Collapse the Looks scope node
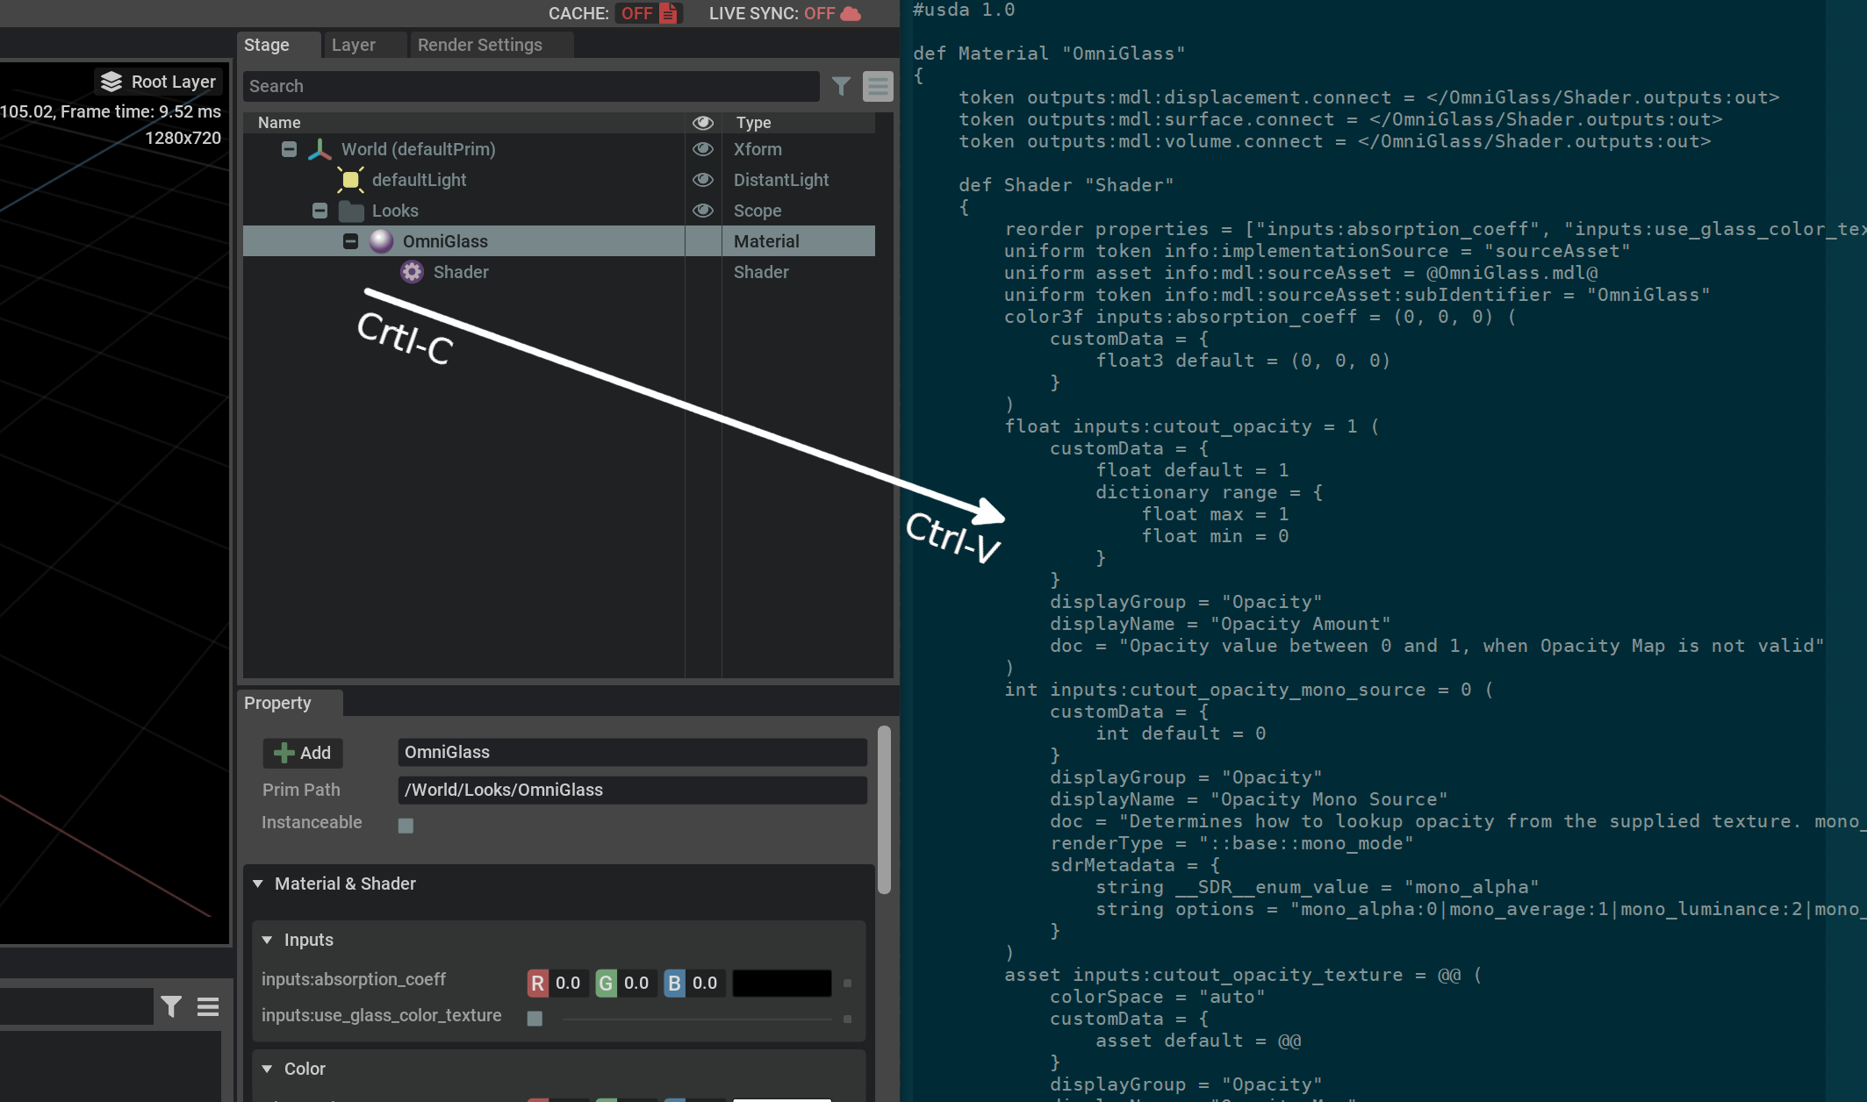Viewport: 1867px width, 1102px height. tap(320, 211)
